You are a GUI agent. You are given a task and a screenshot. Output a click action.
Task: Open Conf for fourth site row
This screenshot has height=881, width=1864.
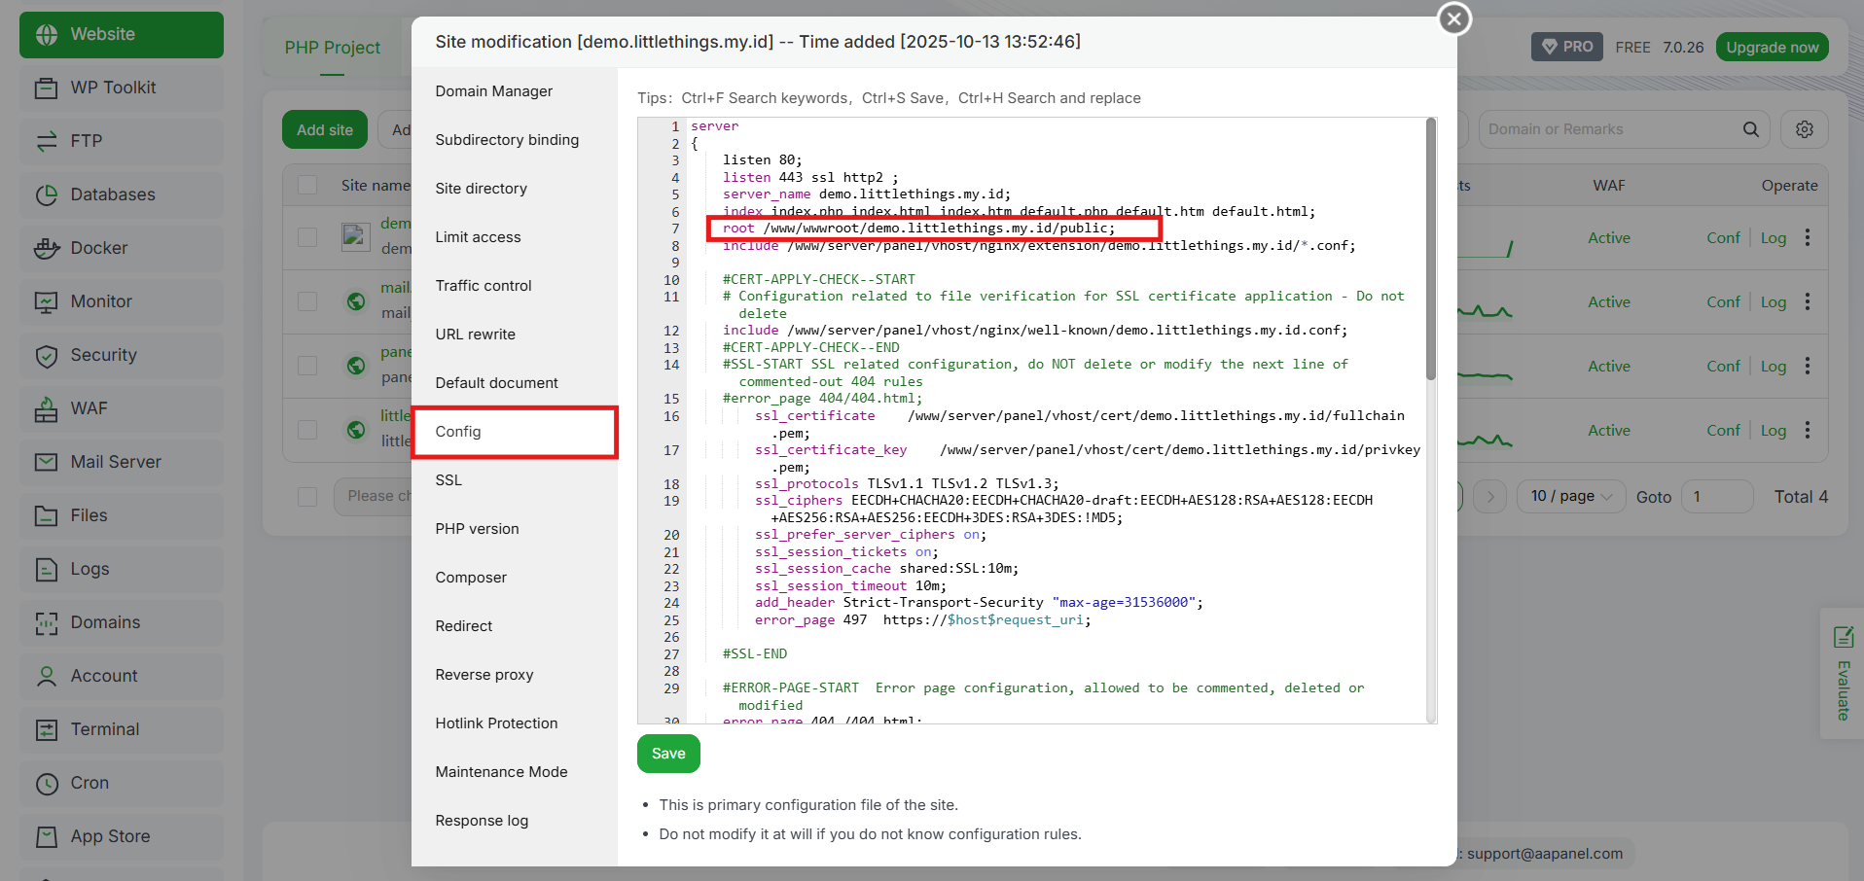(1723, 430)
